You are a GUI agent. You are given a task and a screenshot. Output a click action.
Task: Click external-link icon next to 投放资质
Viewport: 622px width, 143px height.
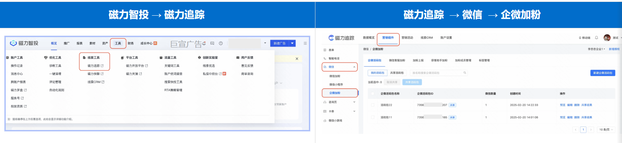coord(25,106)
